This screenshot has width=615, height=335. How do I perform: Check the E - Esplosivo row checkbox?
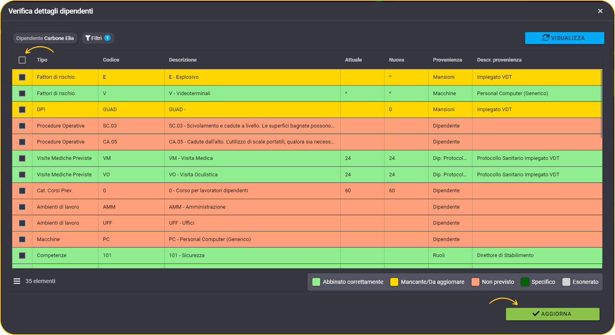(x=22, y=77)
